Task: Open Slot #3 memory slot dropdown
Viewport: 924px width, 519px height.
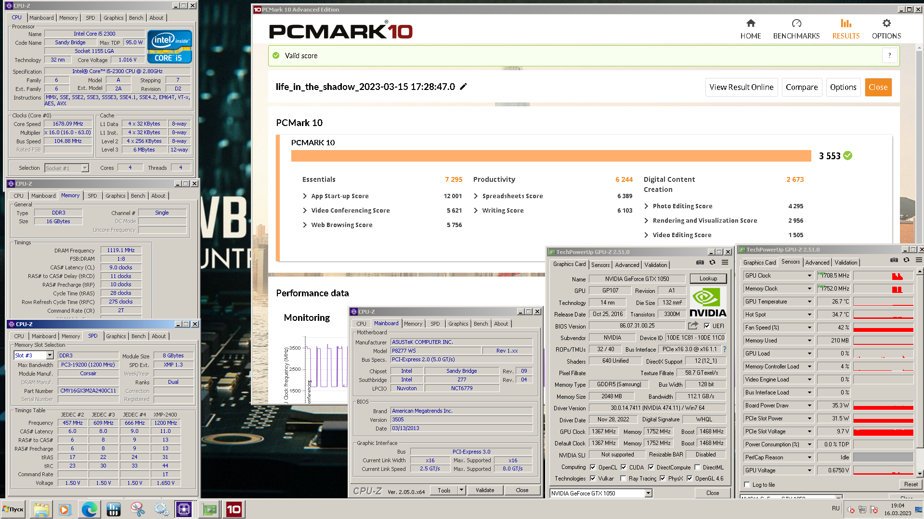Action: point(50,355)
